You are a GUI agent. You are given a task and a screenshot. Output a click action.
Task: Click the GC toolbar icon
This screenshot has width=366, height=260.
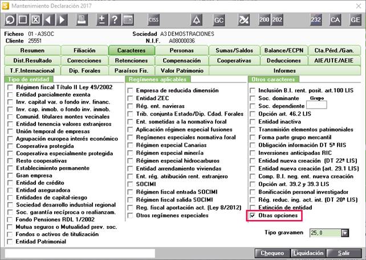(x=219, y=20)
